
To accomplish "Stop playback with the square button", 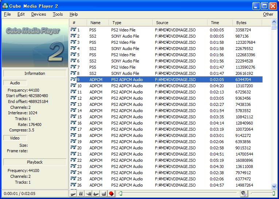I will click(104, 194).
